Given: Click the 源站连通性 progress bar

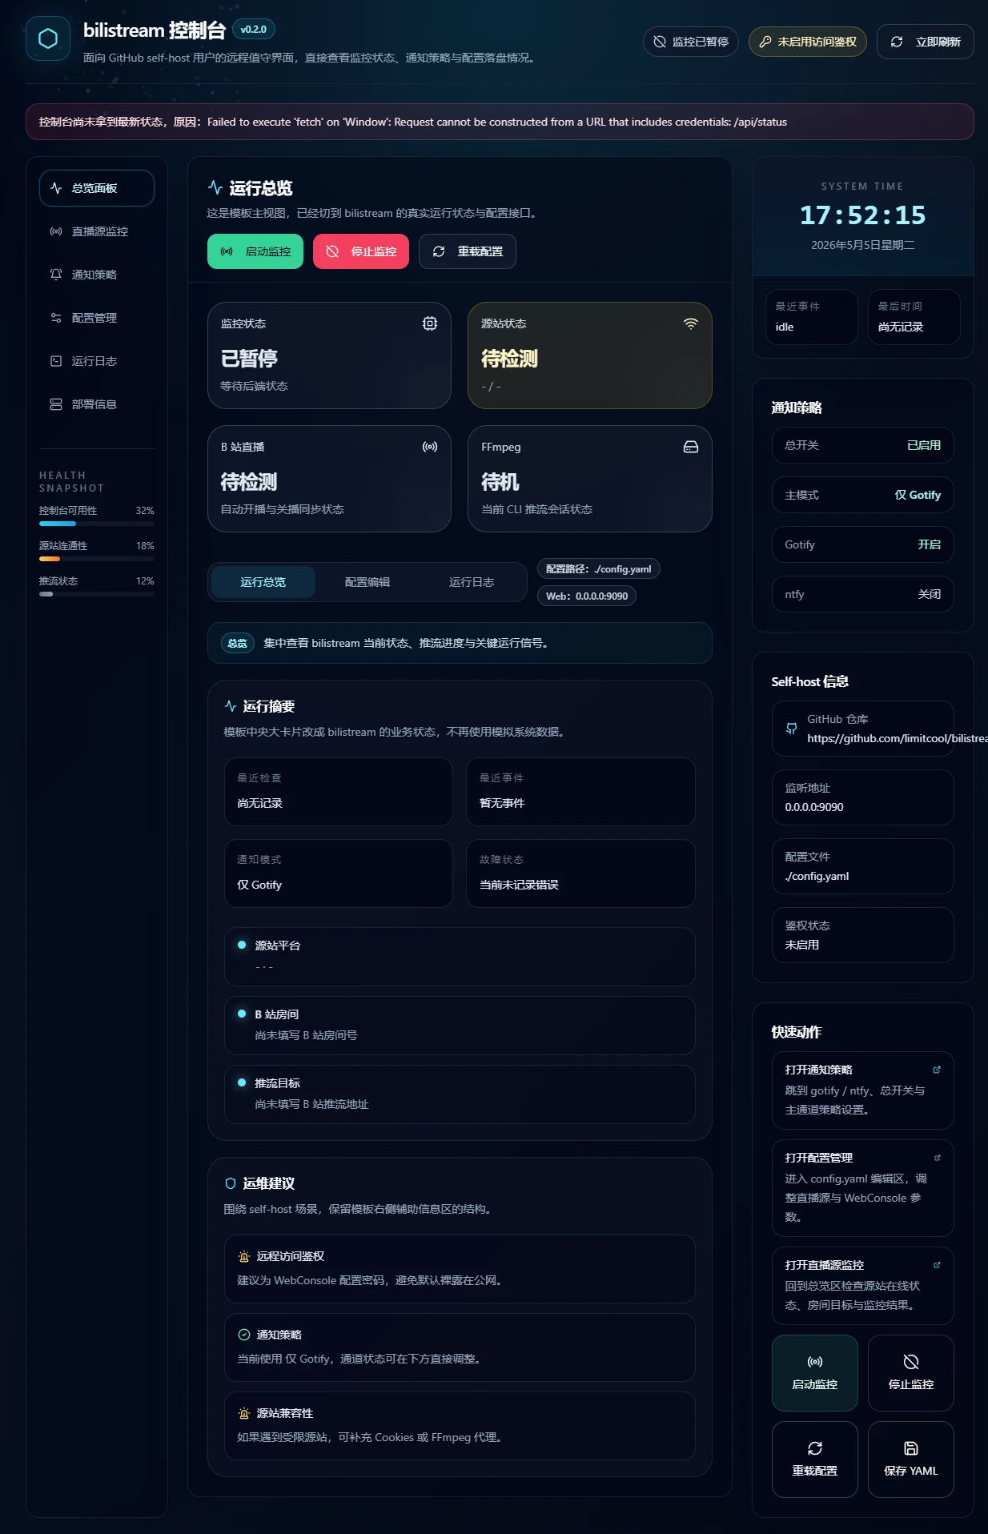Looking at the screenshot, I should (x=97, y=559).
